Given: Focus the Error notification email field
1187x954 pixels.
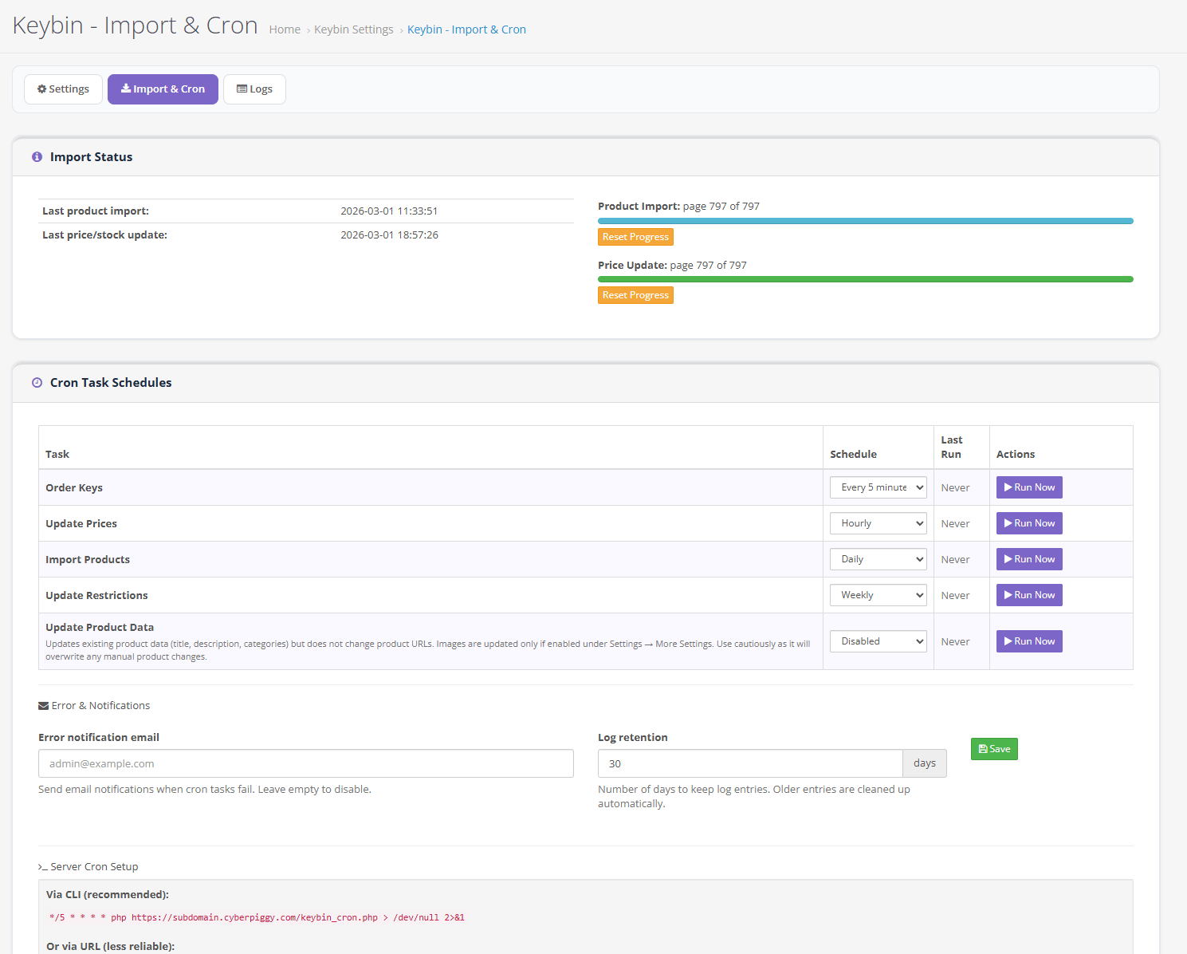Looking at the screenshot, I should pos(305,763).
